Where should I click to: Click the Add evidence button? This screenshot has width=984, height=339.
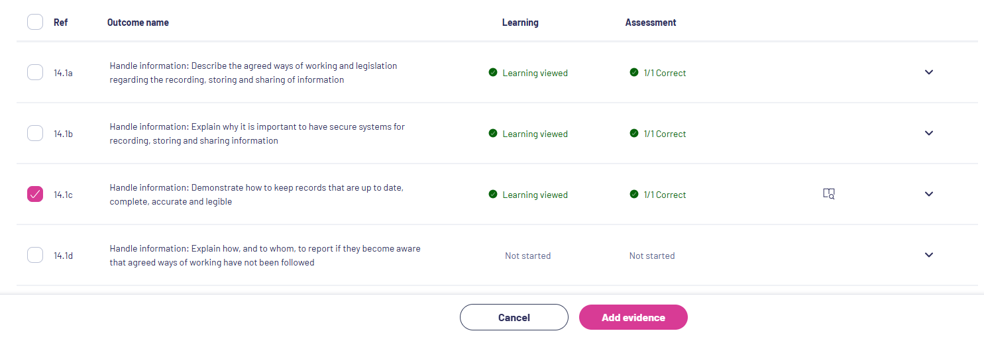[633, 317]
